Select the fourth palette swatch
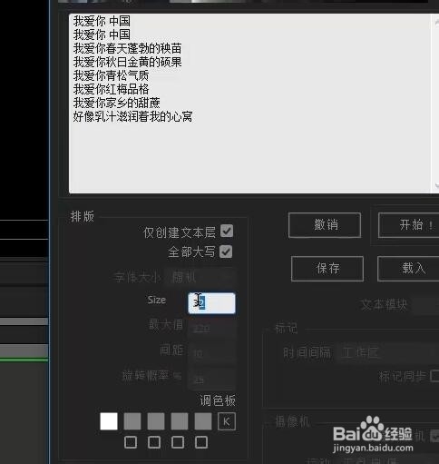 [180, 421]
